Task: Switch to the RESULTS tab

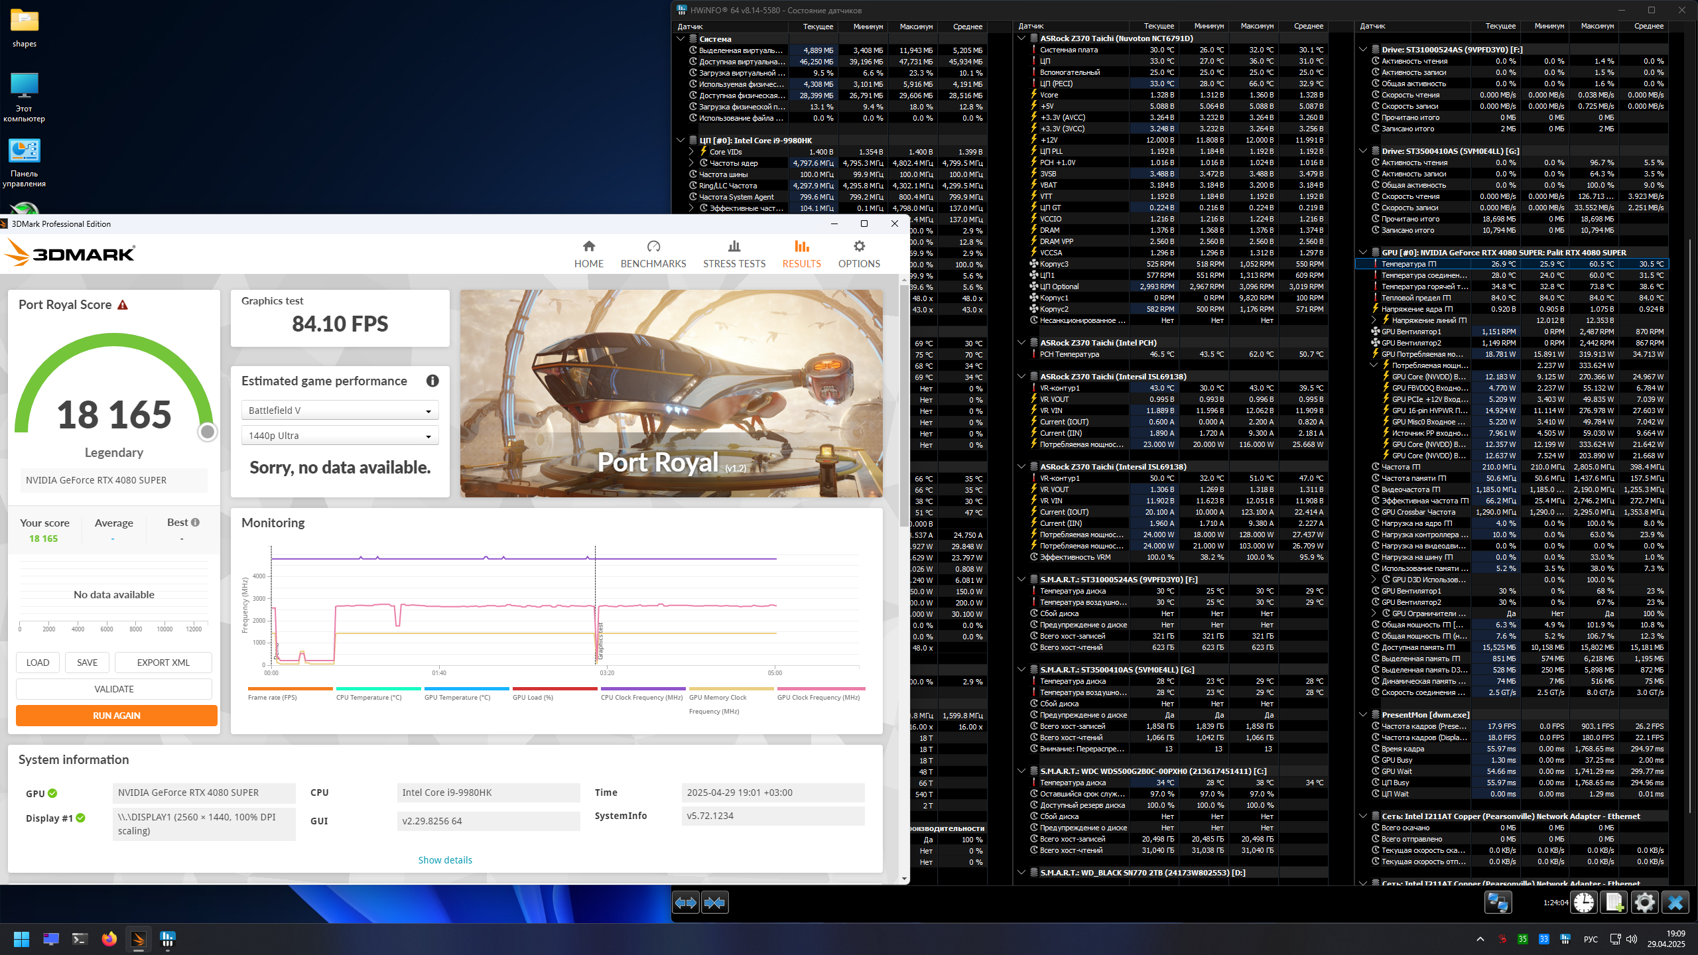Action: click(x=801, y=254)
